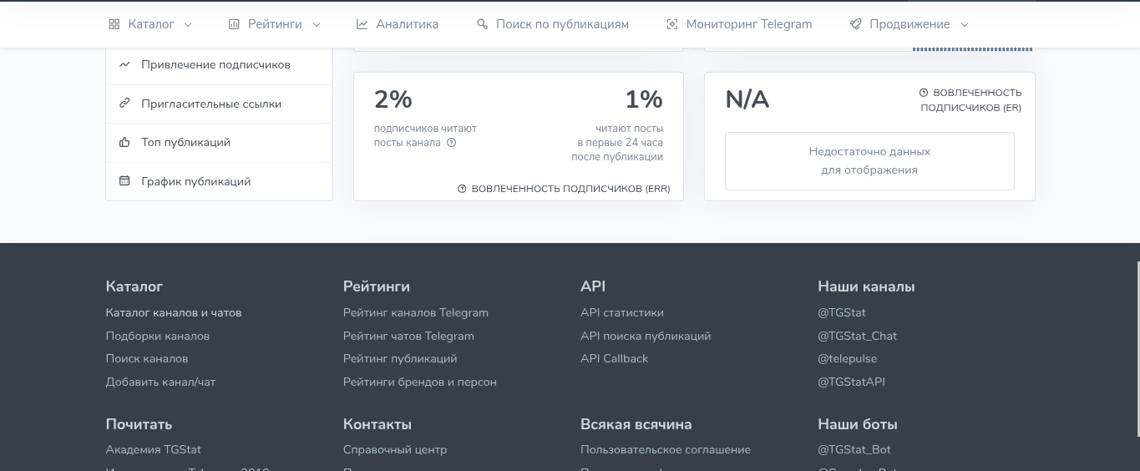Open Академия TGStat footer link

(154, 449)
